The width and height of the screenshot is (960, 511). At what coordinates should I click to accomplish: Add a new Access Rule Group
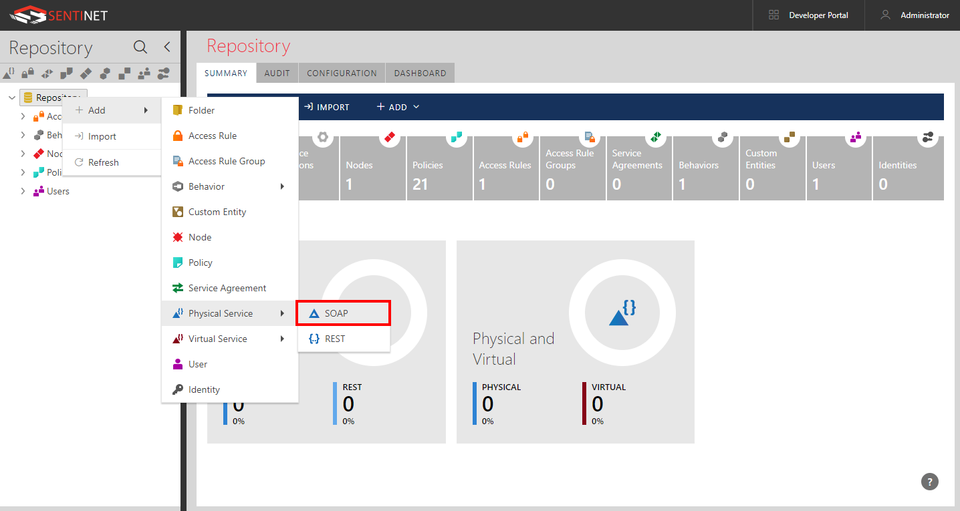(x=229, y=161)
